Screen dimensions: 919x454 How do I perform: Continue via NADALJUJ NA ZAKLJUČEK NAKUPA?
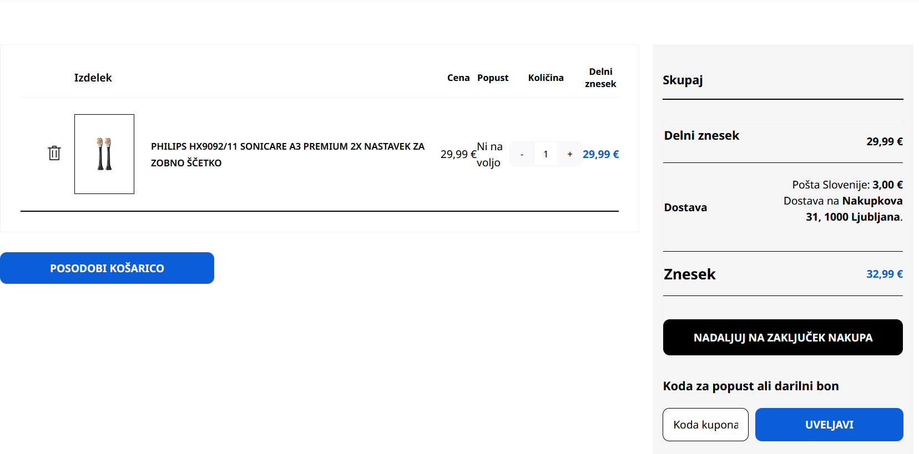point(782,337)
